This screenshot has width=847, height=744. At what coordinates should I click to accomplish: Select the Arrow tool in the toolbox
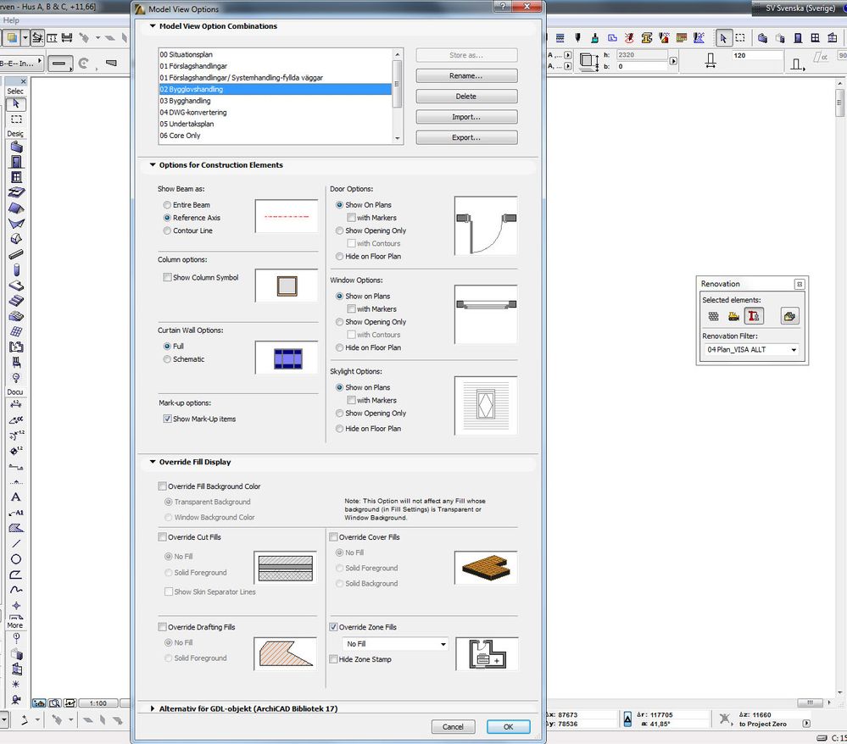coord(16,103)
